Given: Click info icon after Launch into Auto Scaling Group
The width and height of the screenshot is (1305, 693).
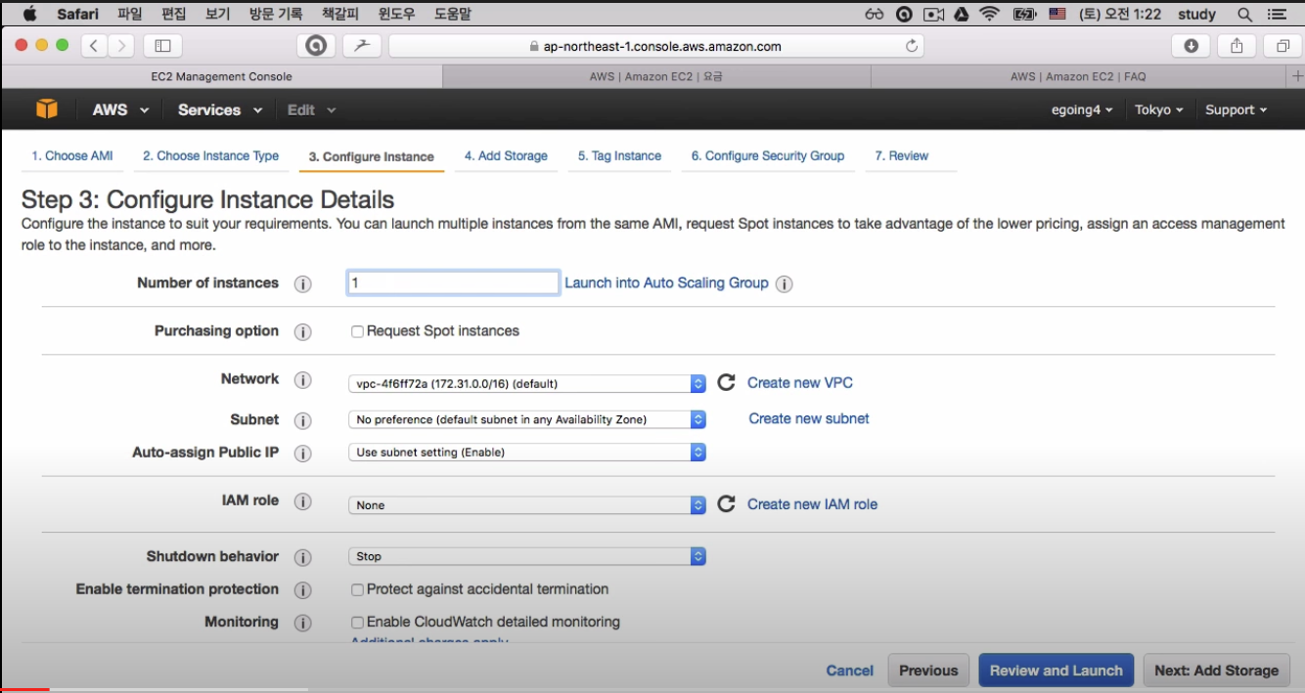Looking at the screenshot, I should click(x=784, y=284).
